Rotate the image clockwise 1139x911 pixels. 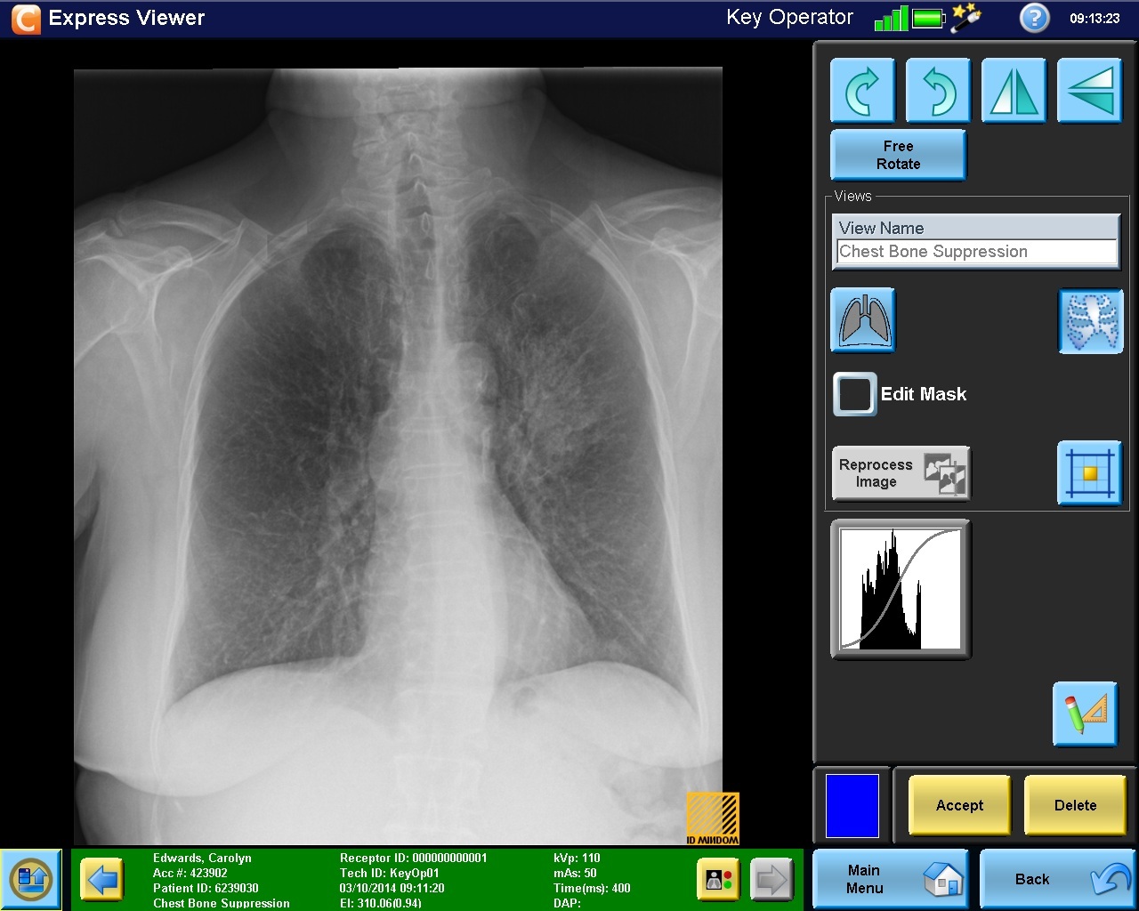pyautogui.click(x=861, y=90)
